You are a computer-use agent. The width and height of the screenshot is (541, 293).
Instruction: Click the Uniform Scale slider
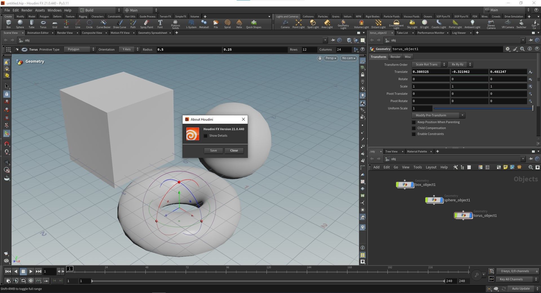tap(483, 108)
